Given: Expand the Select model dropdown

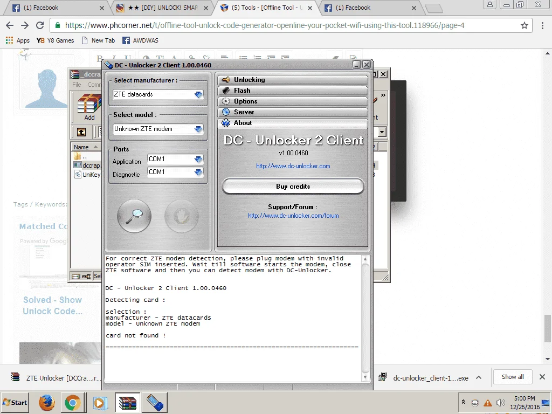Looking at the screenshot, I should pos(198,129).
